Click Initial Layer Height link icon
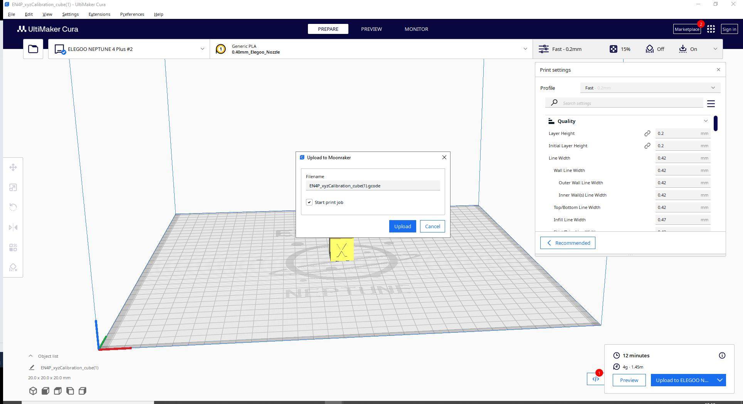 (647, 146)
